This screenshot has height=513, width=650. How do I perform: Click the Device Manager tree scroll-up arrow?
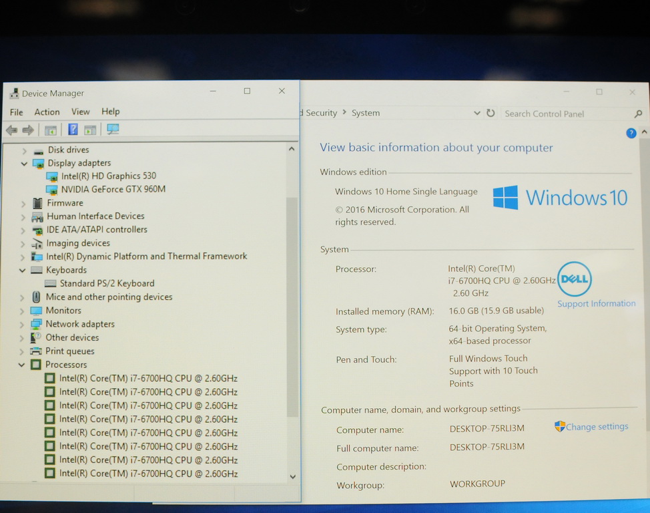pos(292,148)
